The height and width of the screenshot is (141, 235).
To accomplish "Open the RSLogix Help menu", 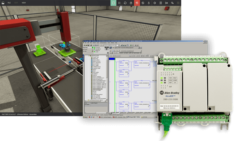I will pyautogui.click(x=116, y=43).
